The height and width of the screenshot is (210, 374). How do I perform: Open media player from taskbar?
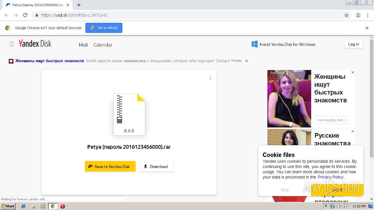click(43, 206)
